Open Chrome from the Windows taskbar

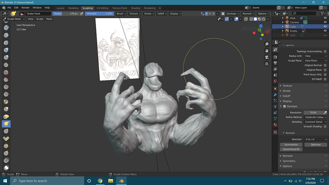pyautogui.click(x=100, y=181)
